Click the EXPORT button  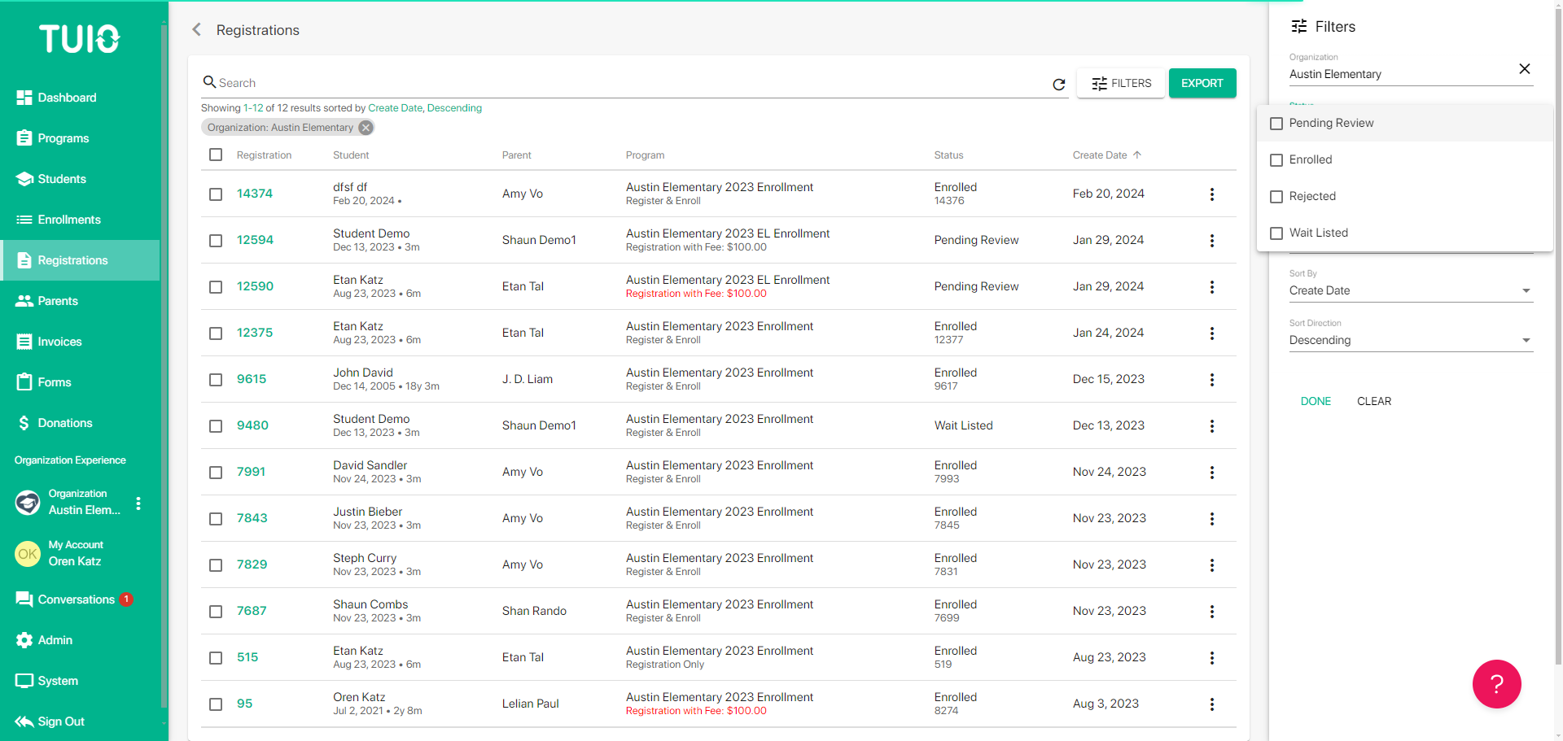(x=1202, y=83)
